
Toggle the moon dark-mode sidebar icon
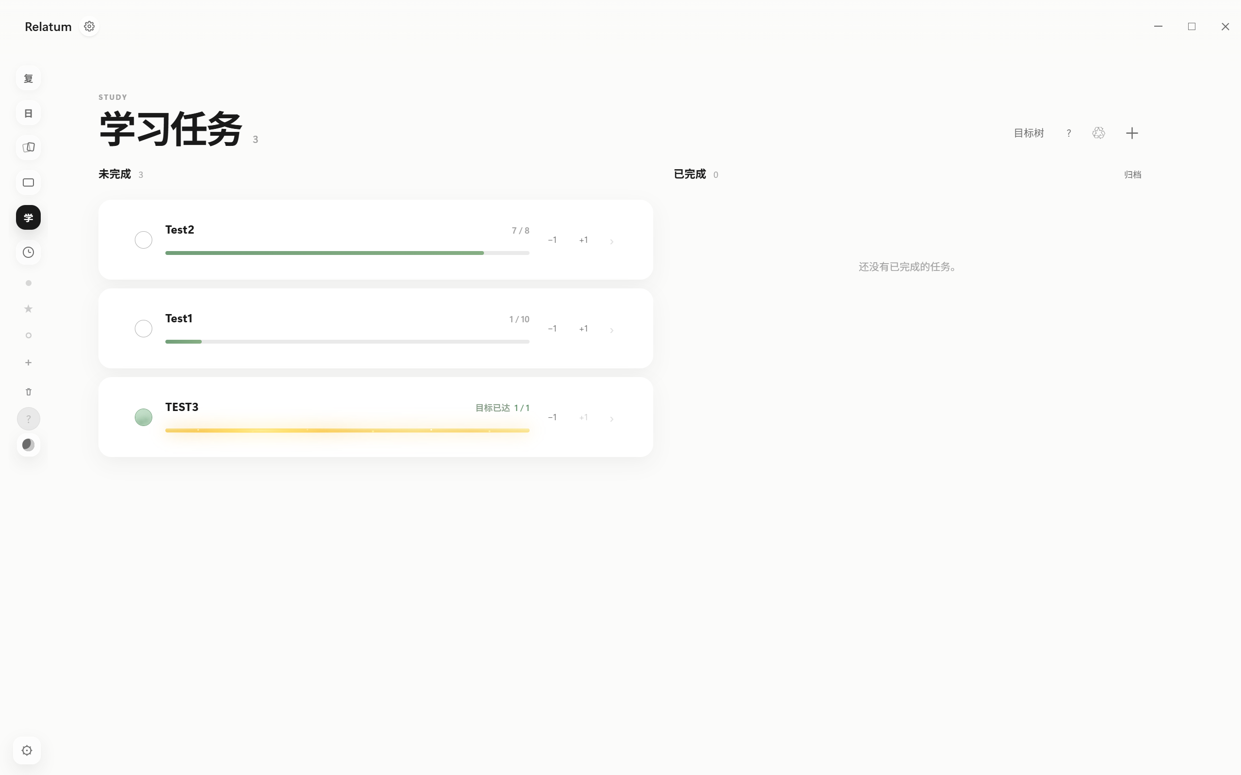point(28,444)
